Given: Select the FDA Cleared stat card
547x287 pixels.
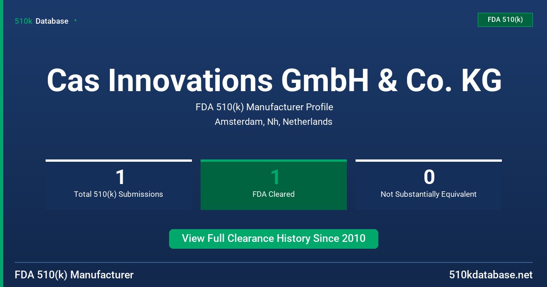Looking at the screenshot, I should point(273,184).
